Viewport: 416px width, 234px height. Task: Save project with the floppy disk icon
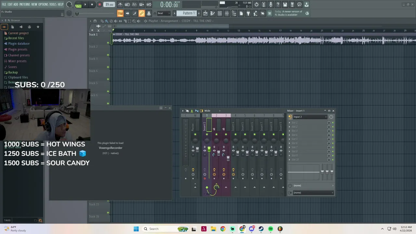coord(285,5)
